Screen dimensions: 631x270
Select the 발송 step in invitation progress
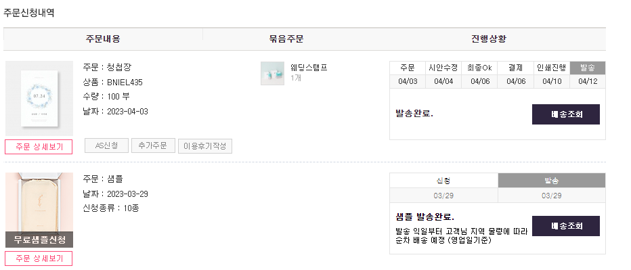pos(588,68)
